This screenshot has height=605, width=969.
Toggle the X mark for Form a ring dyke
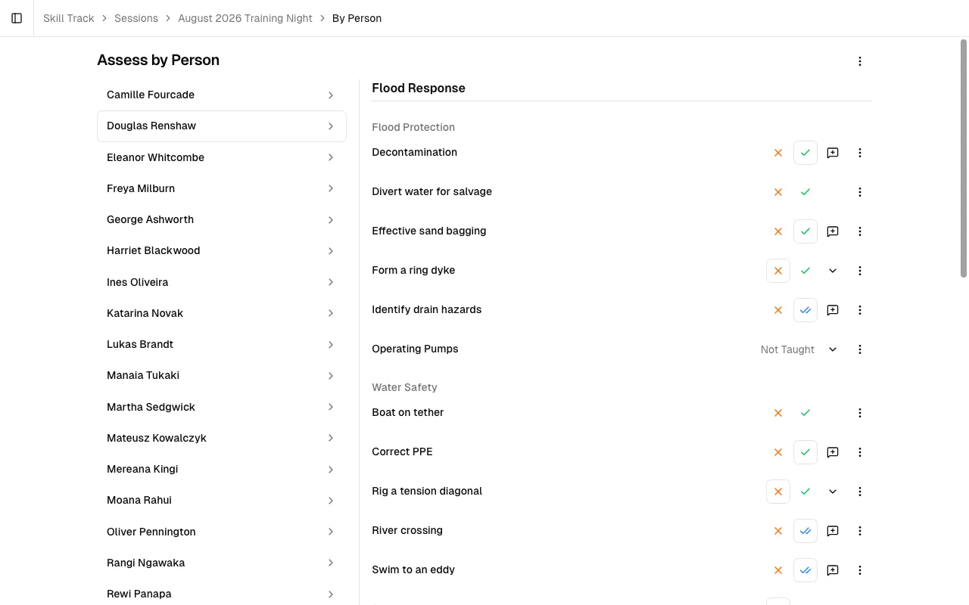coord(778,271)
